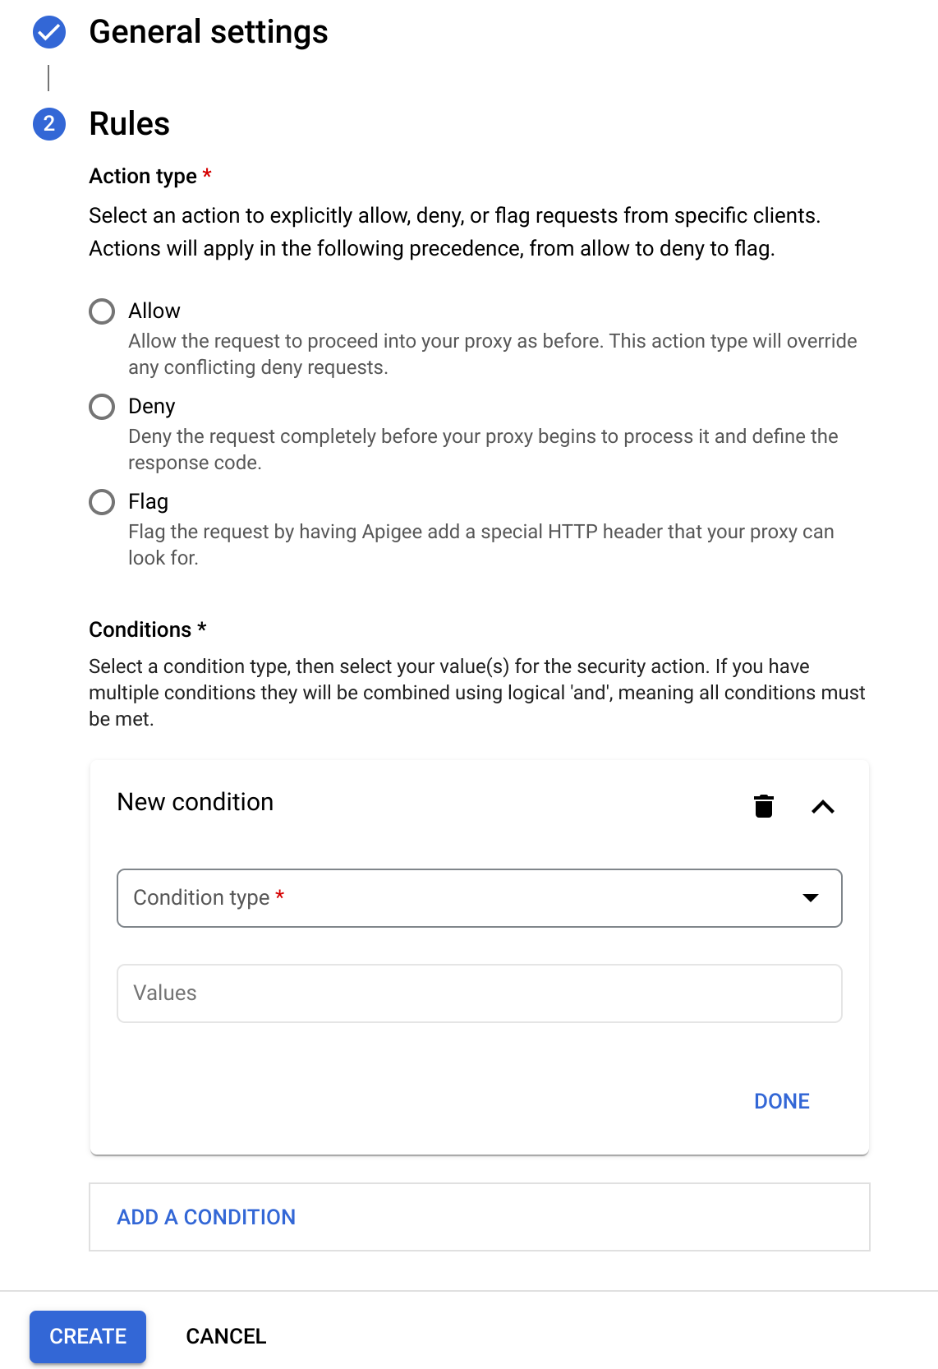Screen dimensions: 938x1369
Task: Click the CANCEL button
Action: [x=226, y=1336]
